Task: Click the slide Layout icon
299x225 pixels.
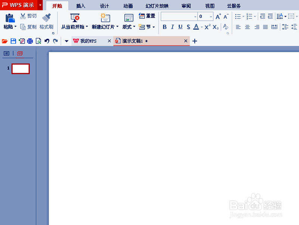Action: (x=129, y=18)
